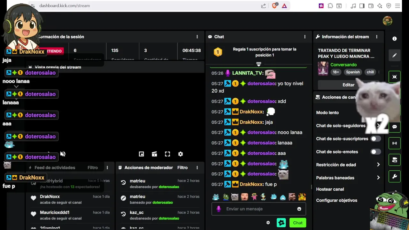Viewport: 409px width, 230px height.
Task: Insert the flaming duck emote
Action: click(302, 197)
